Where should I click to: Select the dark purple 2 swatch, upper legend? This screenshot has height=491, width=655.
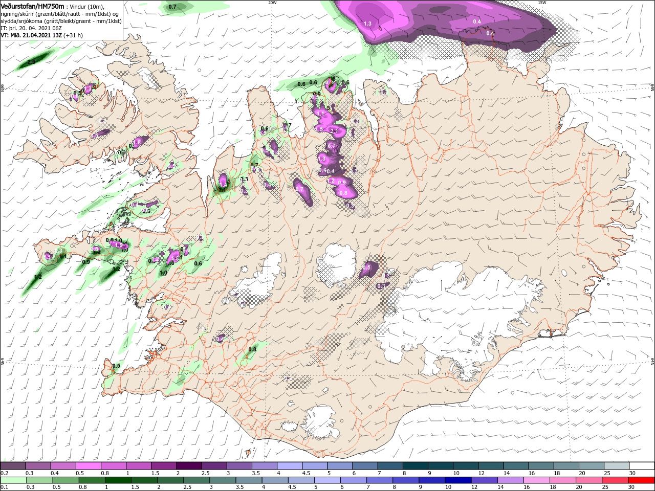(x=189, y=465)
